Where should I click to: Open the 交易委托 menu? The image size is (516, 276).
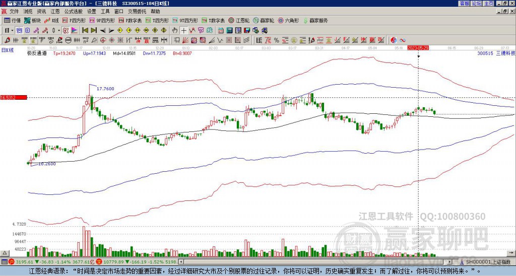click(x=137, y=12)
